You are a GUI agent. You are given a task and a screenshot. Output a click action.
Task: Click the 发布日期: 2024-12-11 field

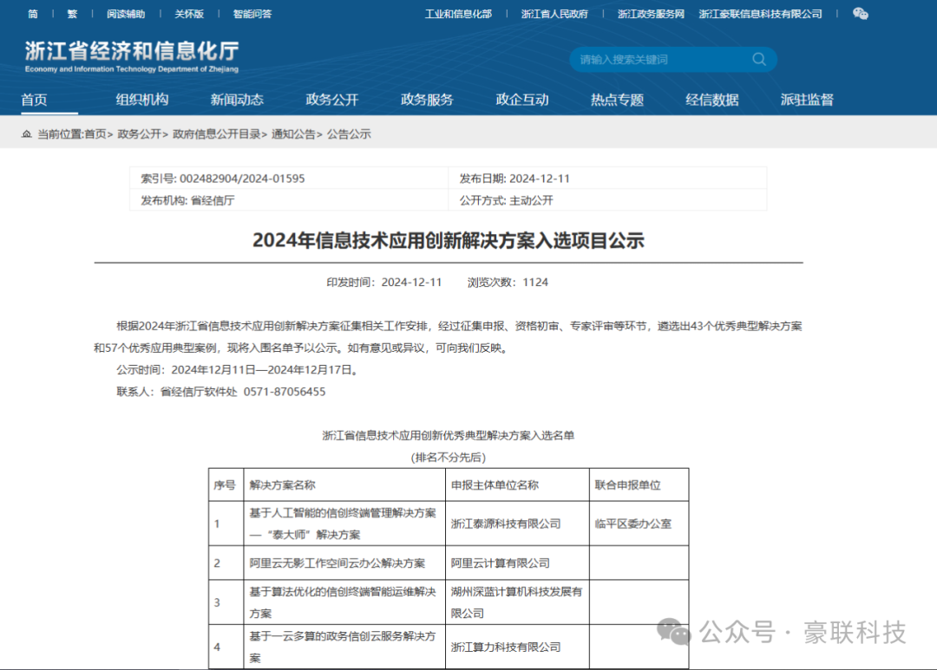(x=514, y=179)
